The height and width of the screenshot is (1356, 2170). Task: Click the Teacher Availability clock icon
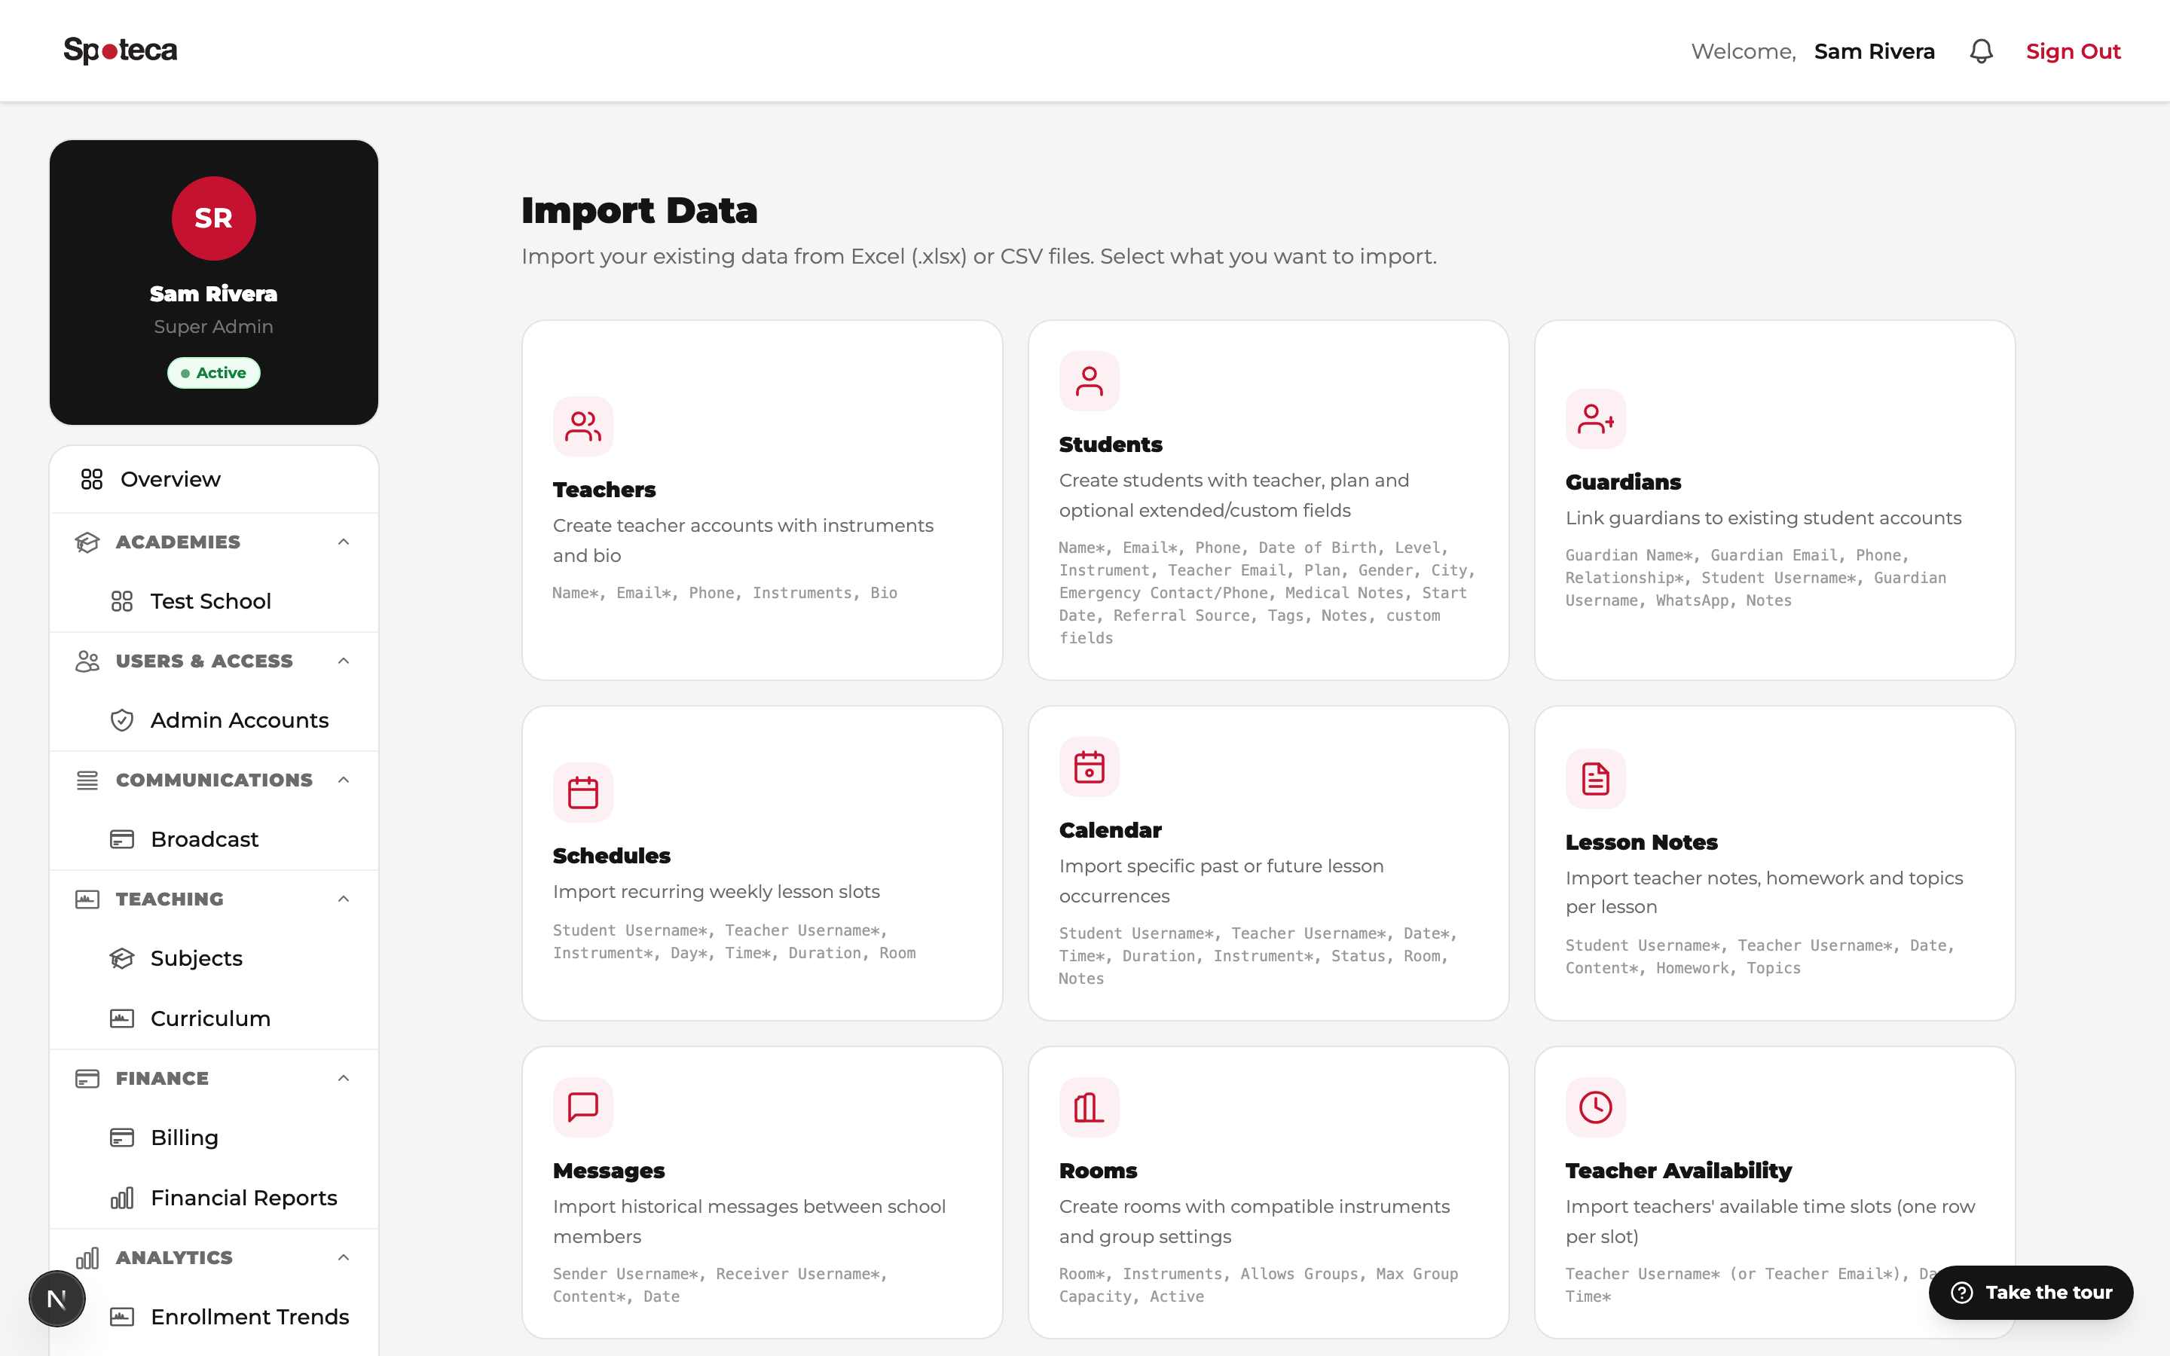(1595, 1107)
